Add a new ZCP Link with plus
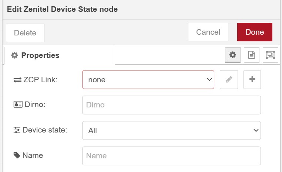 pos(252,79)
